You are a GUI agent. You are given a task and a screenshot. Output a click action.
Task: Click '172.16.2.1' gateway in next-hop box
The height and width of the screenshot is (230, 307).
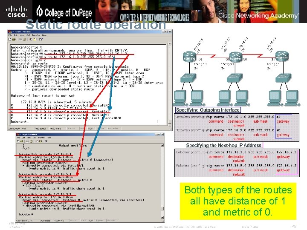tap(286, 152)
